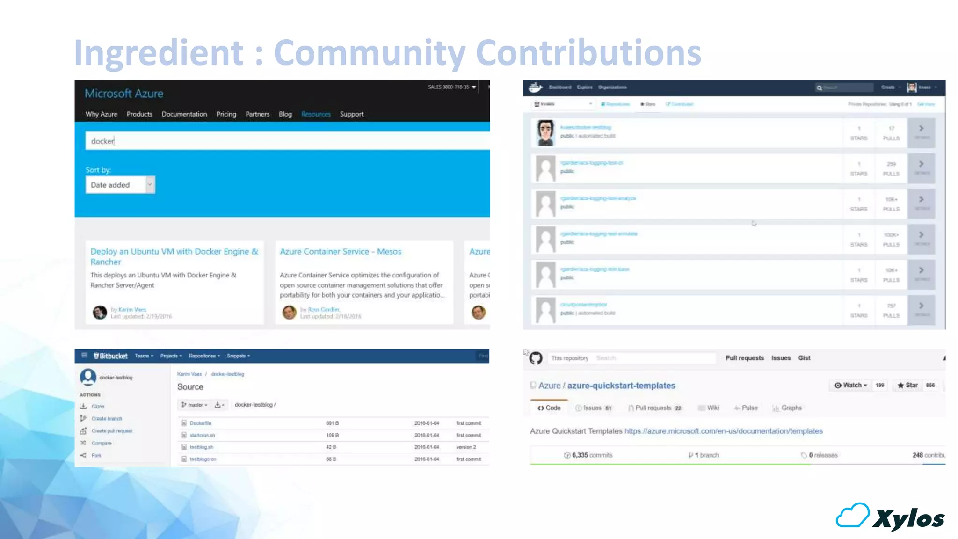The width and height of the screenshot is (958, 539).
Task: Open Support in the Azure navigation
Action: click(352, 114)
